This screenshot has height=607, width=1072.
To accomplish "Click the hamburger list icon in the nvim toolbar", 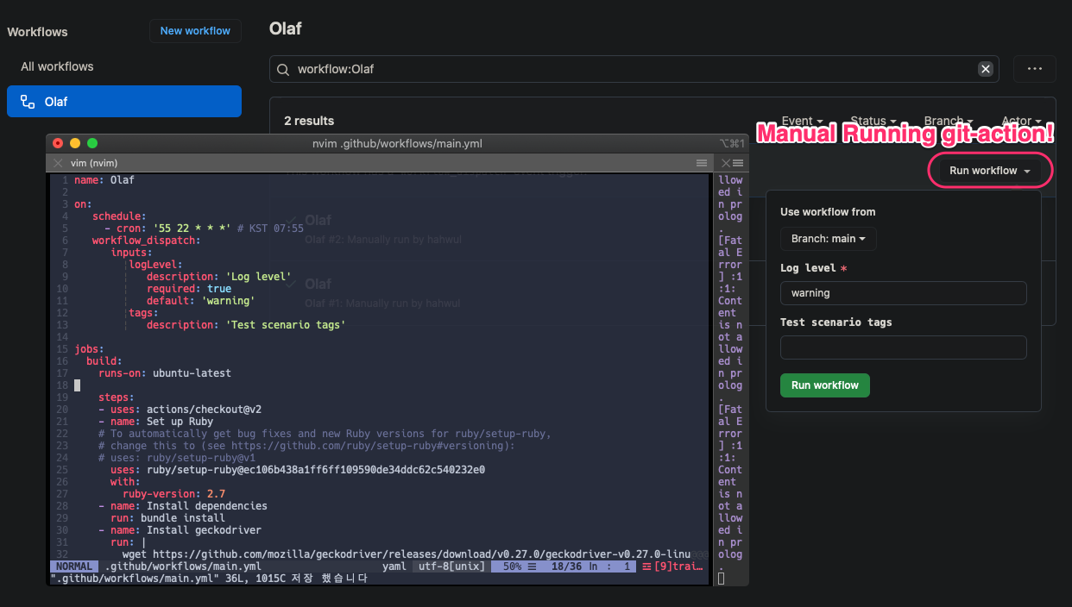I will click(x=702, y=163).
